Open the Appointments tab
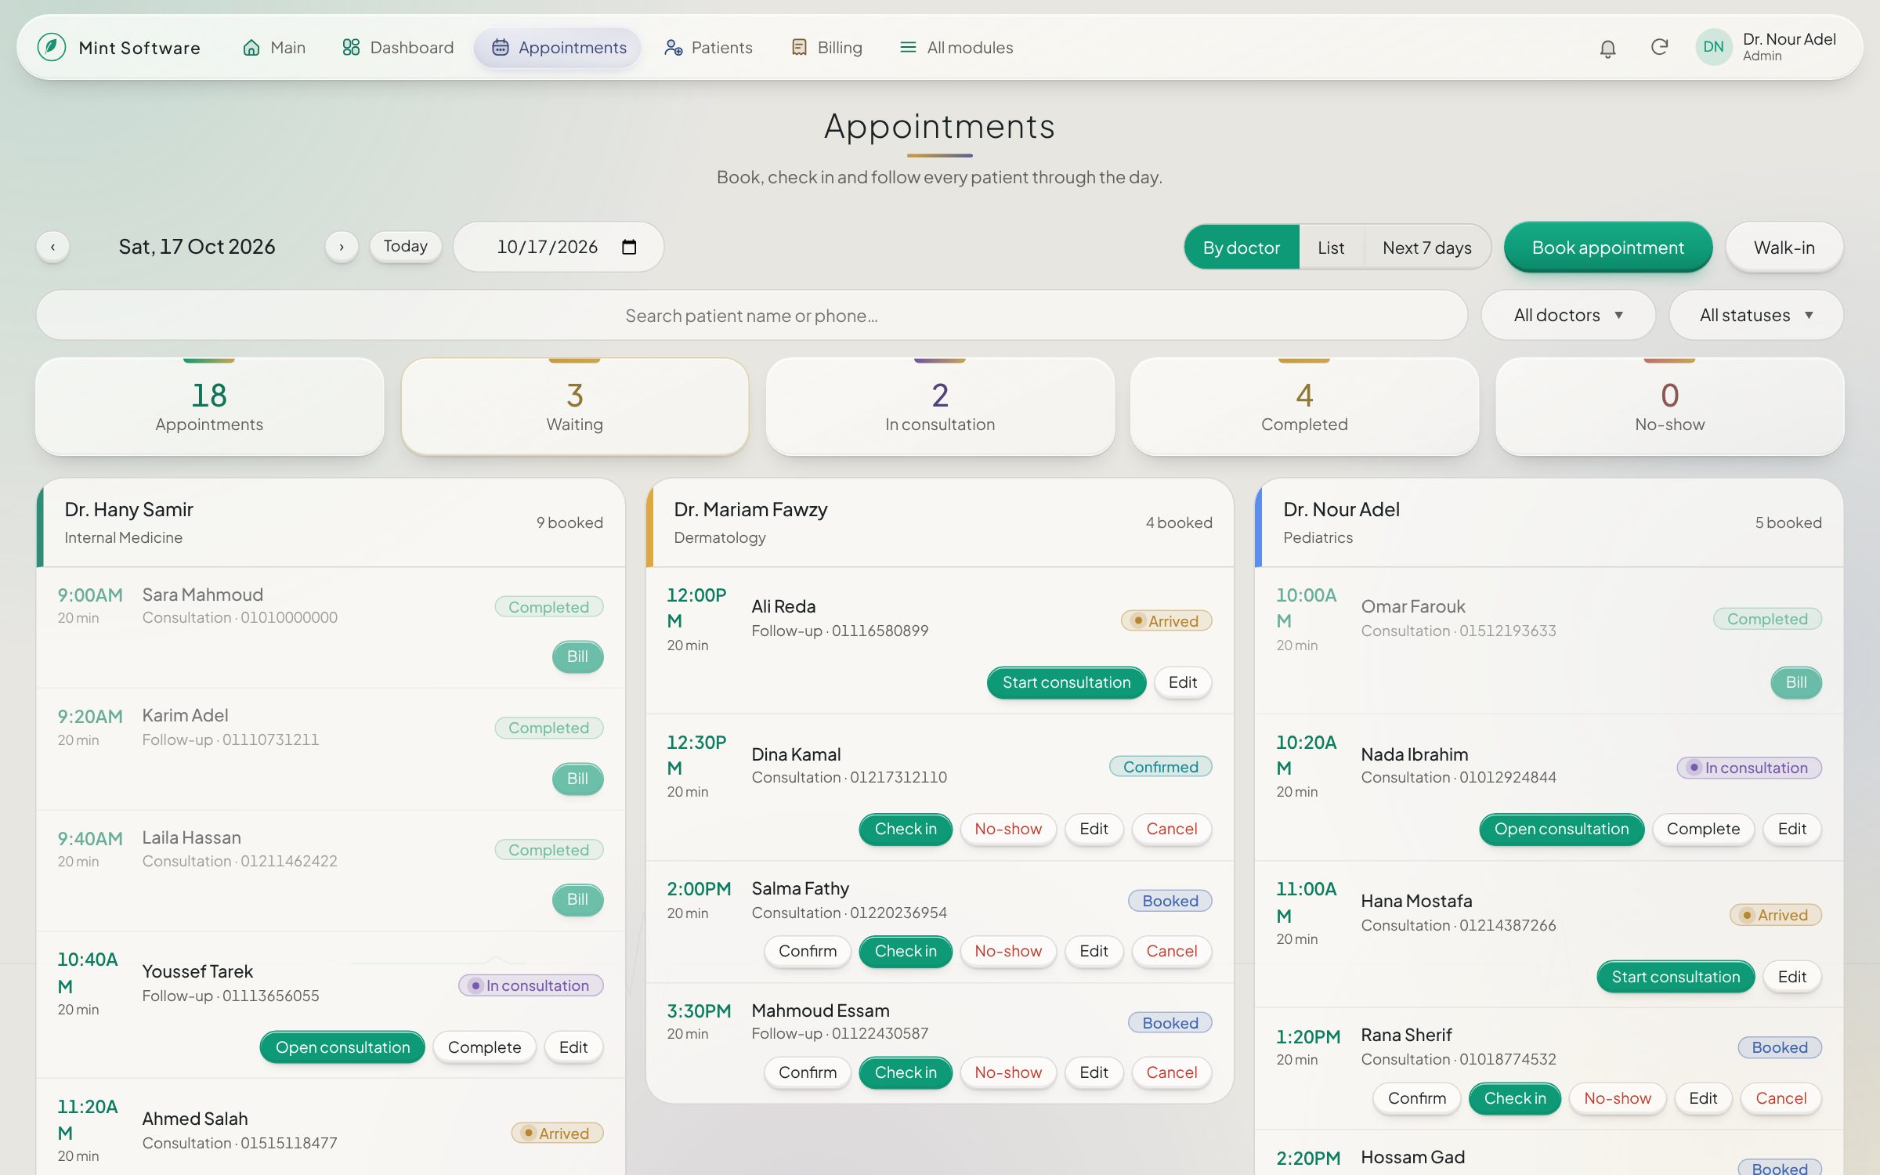 click(559, 48)
